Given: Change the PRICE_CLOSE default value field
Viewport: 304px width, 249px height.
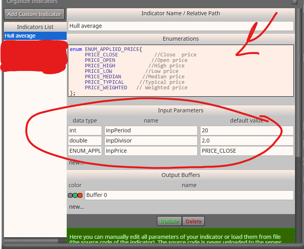Looking at the screenshot, I should pyautogui.click(x=247, y=151).
